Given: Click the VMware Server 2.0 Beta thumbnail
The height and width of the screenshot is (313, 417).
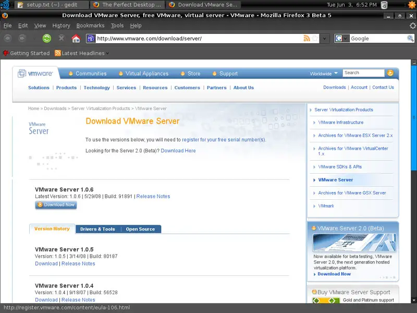Looking at the screenshot, I should [x=354, y=243].
